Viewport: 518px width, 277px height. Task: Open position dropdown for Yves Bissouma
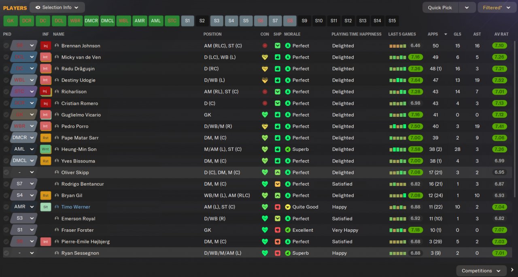(x=32, y=161)
